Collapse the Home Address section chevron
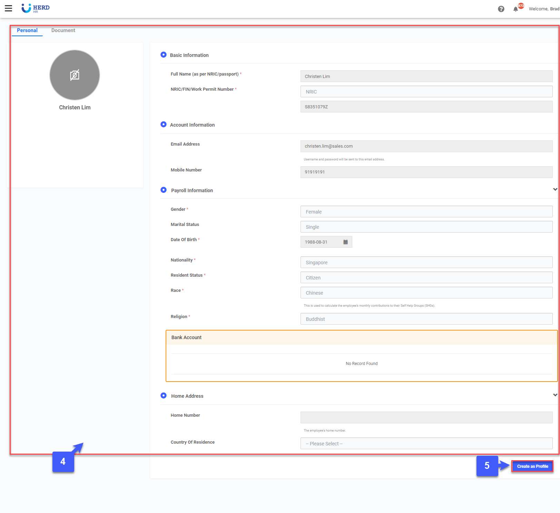Image resolution: width=560 pixels, height=513 pixels. (x=555, y=395)
